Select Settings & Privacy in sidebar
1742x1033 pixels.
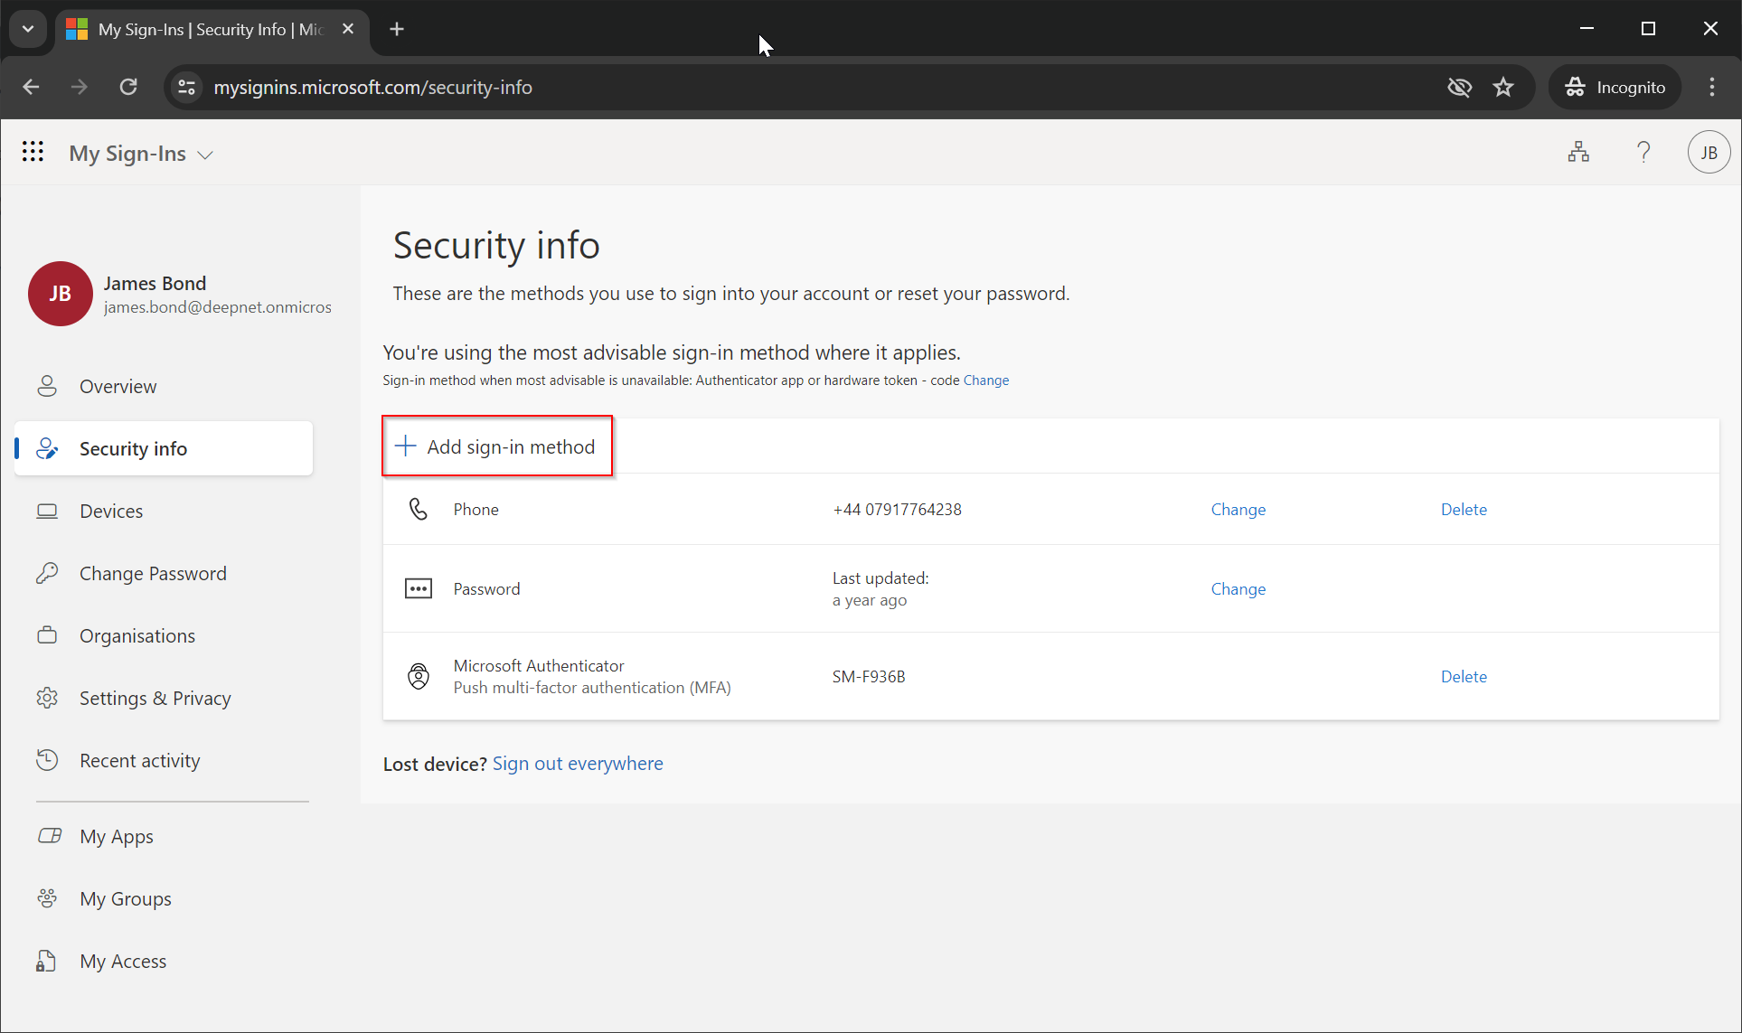pyautogui.click(x=155, y=699)
